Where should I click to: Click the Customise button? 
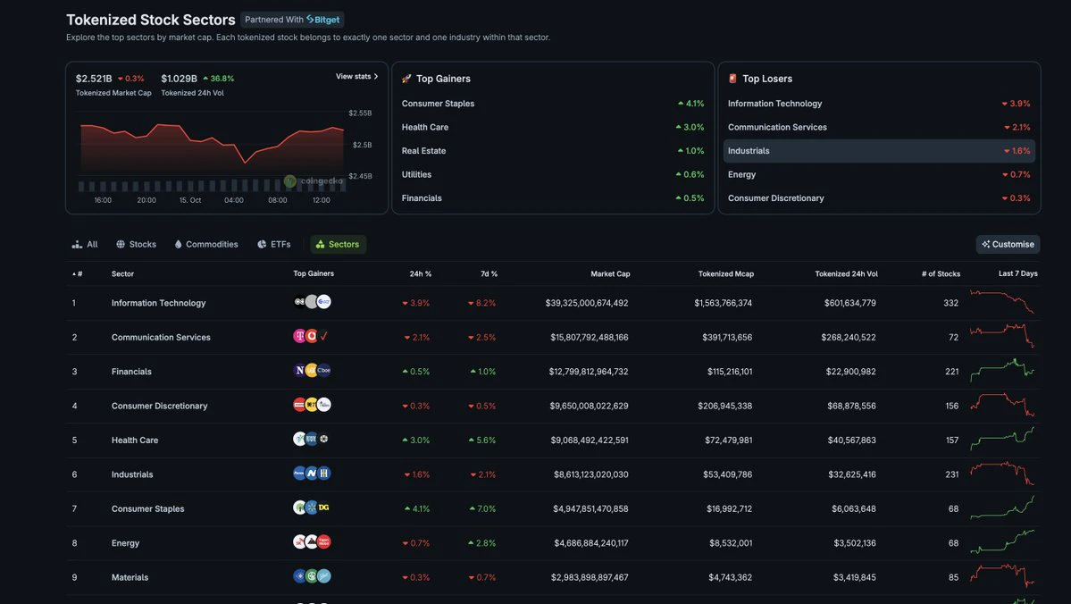pos(1008,244)
